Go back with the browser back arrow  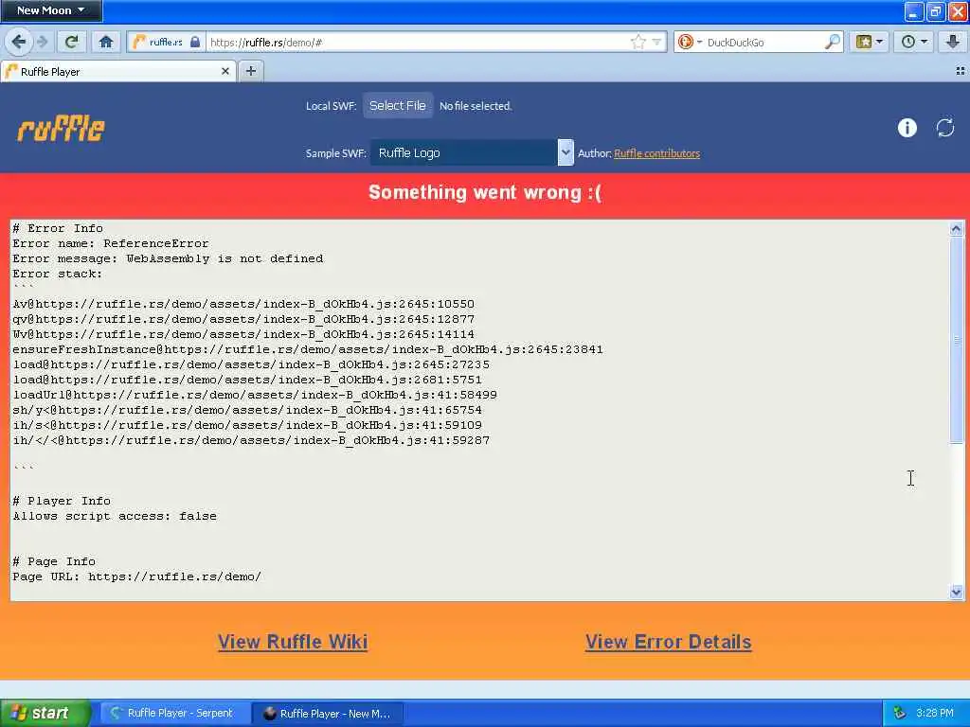pyautogui.click(x=19, y=42)
